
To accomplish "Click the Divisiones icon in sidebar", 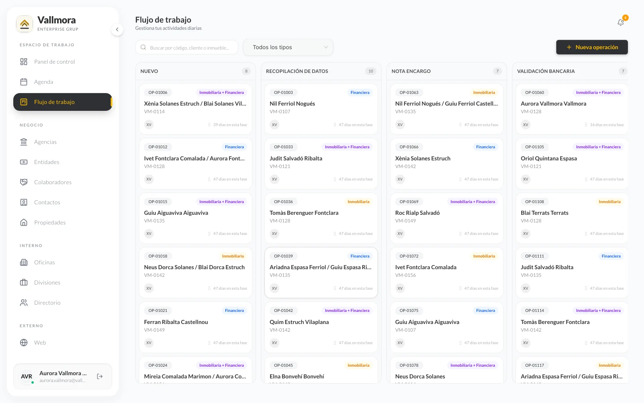I will 24,283.
